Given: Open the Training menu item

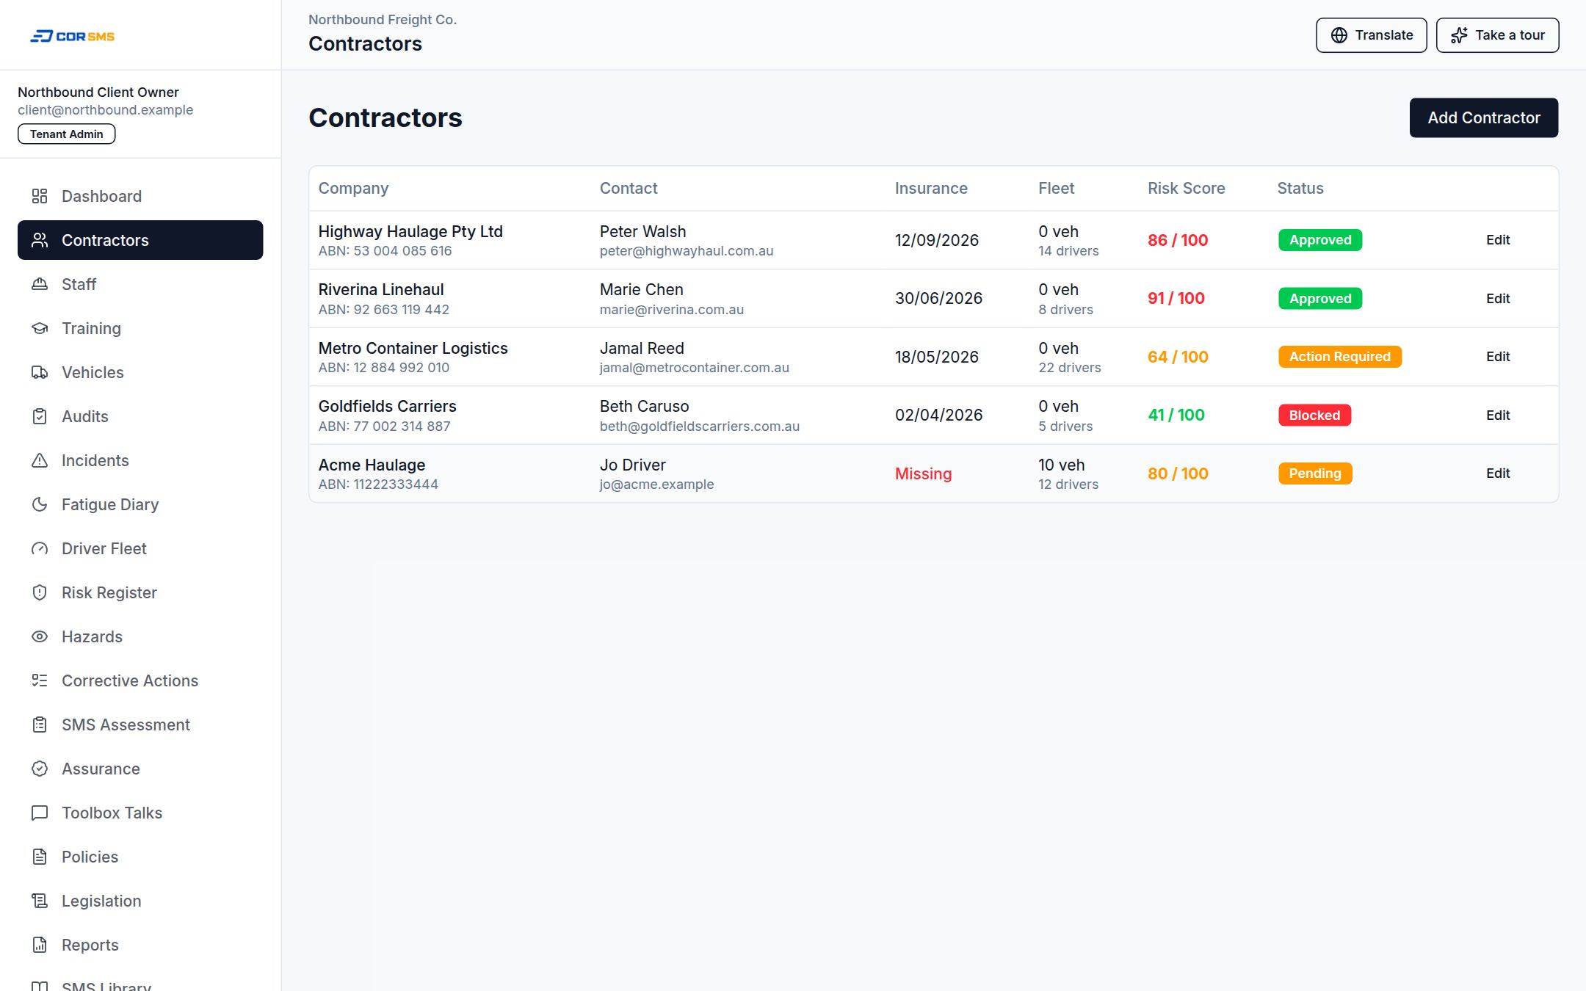Looking at the screenshot, I should pyautogui.click(x=140, y=328).
